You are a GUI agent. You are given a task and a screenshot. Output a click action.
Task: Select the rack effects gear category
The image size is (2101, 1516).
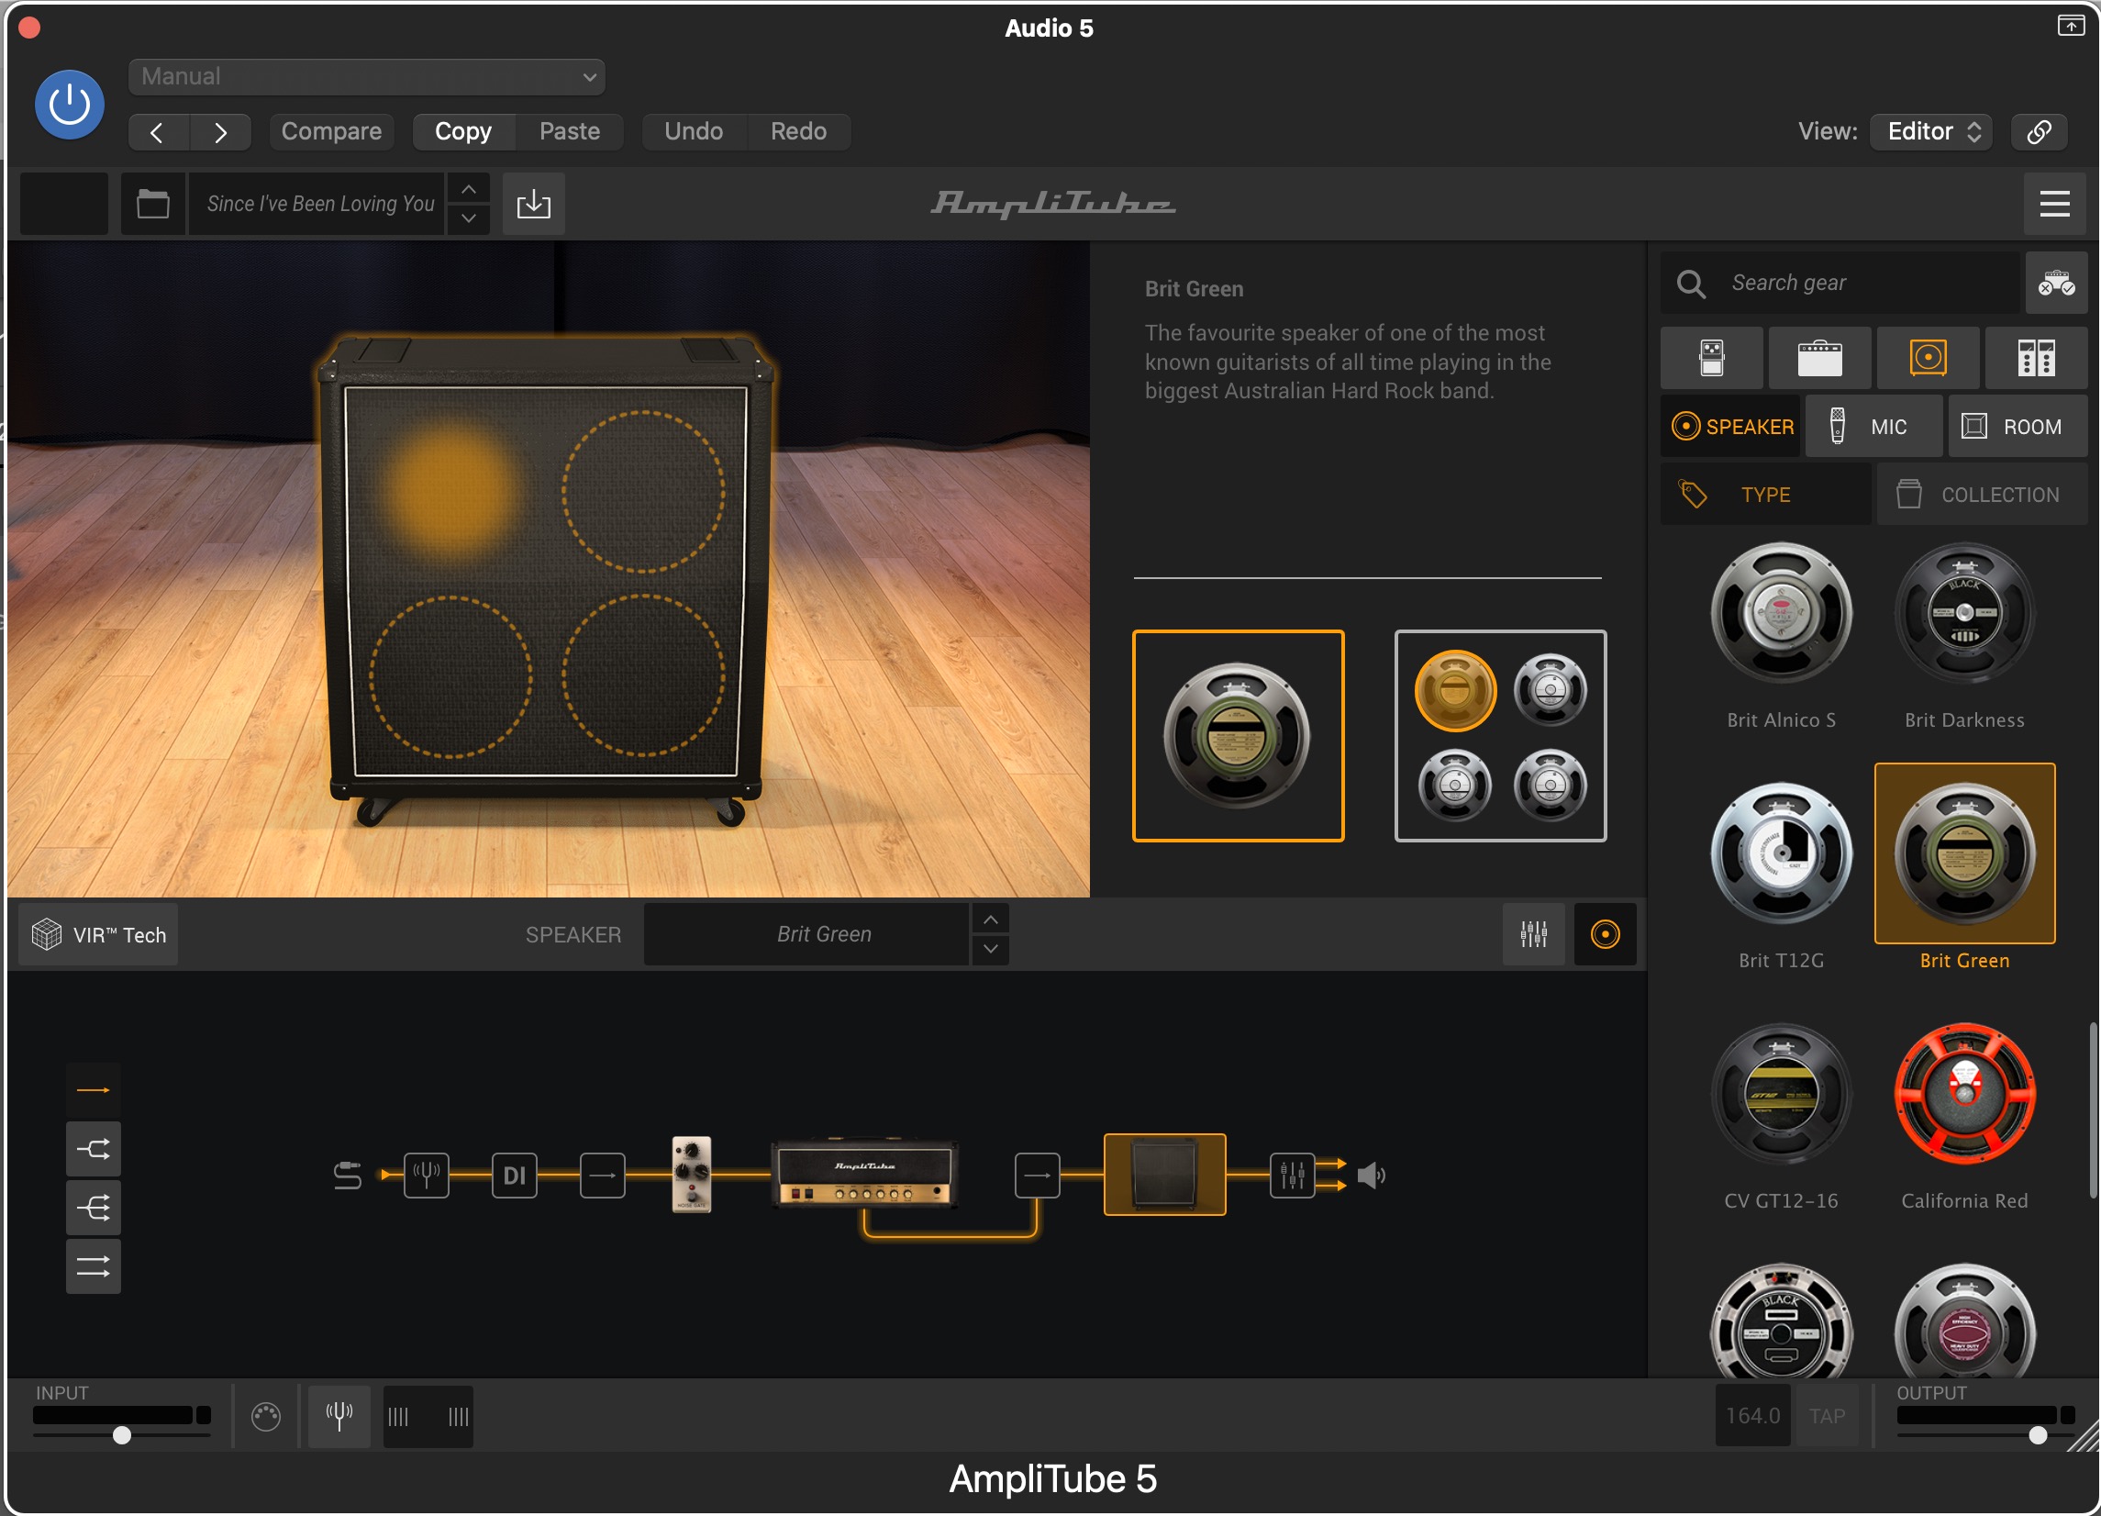click(x=2037, y=359)
